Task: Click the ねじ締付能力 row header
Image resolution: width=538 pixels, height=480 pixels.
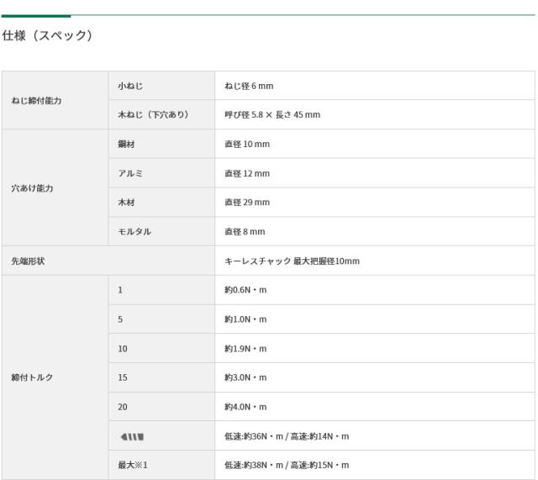Action: pos(55,100)
